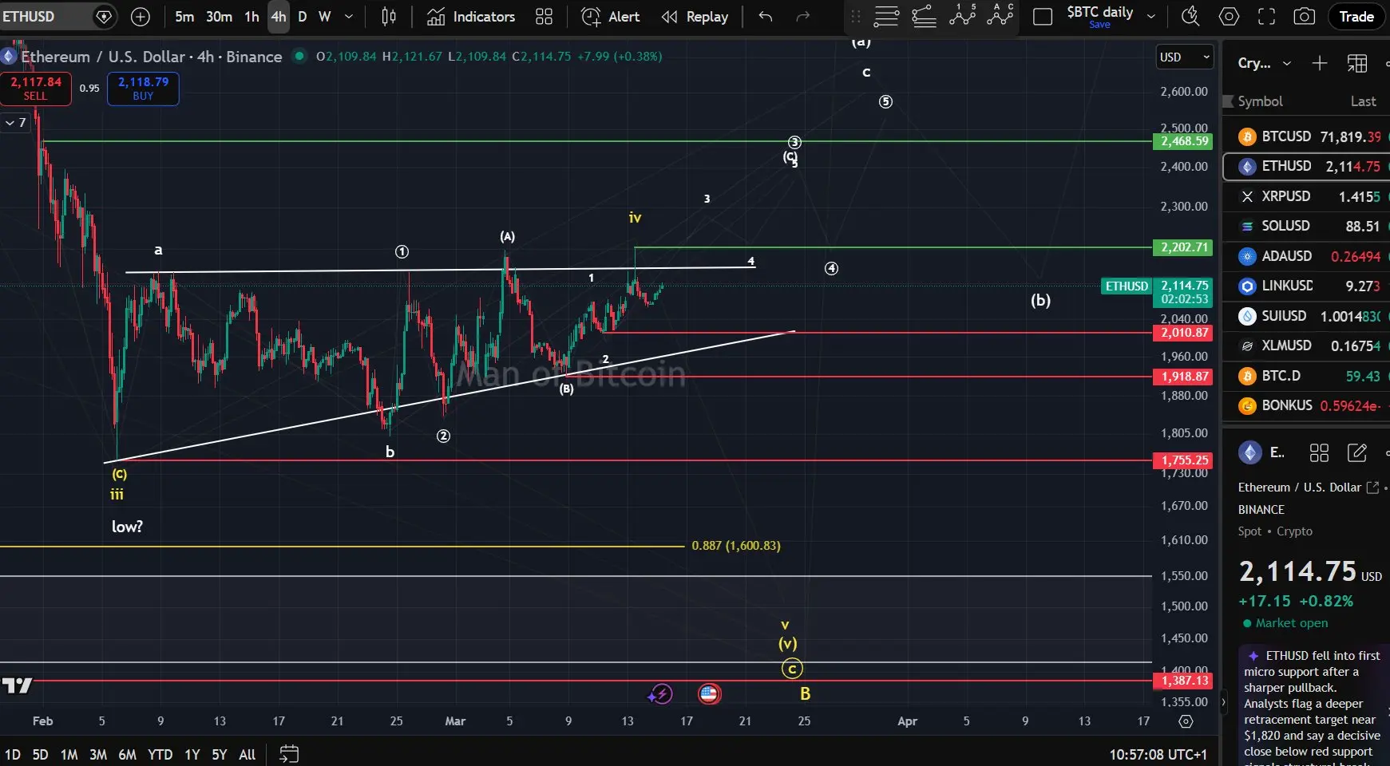Select the 4h timeframe
The image size is (1390, 766).
(279, 17)
